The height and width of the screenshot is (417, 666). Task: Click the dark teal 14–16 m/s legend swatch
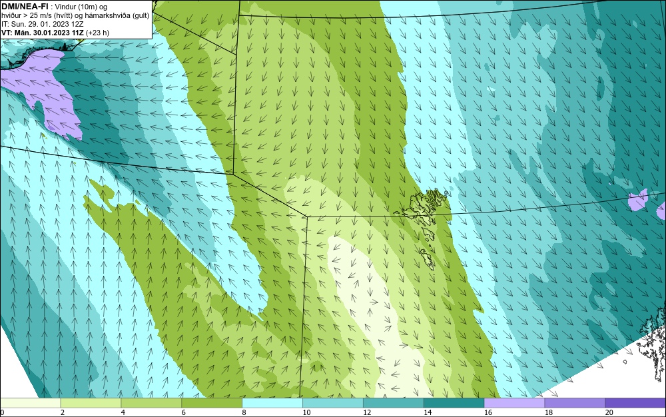click(x=454, y=402)
